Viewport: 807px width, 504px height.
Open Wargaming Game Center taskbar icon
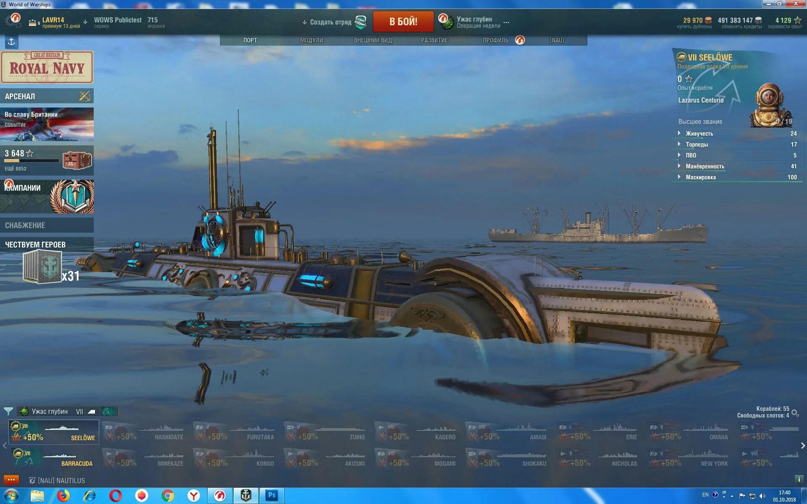pyautogui.click(x=219, y=496)
